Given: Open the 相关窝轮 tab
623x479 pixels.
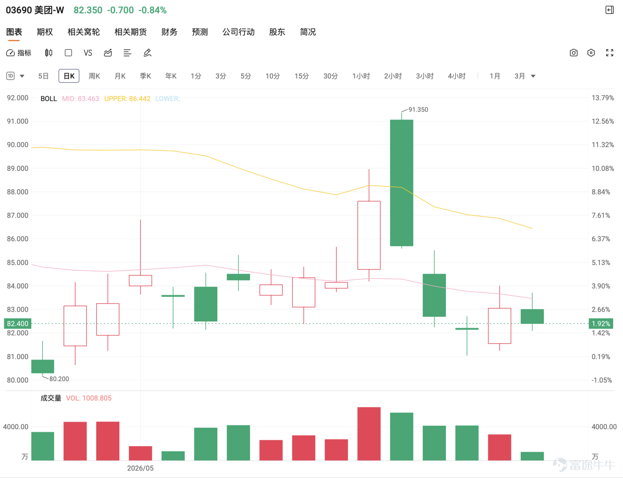Looking at the screenshot, I should click(84, 32).
